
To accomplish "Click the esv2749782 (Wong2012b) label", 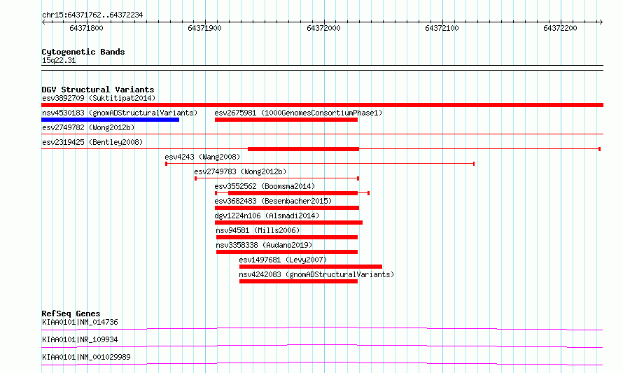I will [88, 127].
